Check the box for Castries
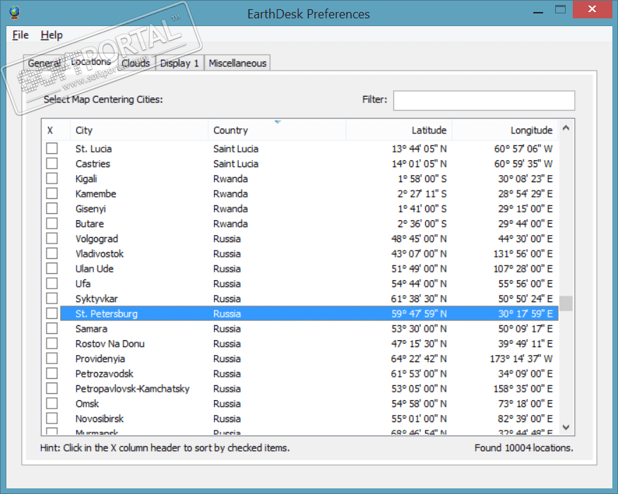 [x=52, y=164]
